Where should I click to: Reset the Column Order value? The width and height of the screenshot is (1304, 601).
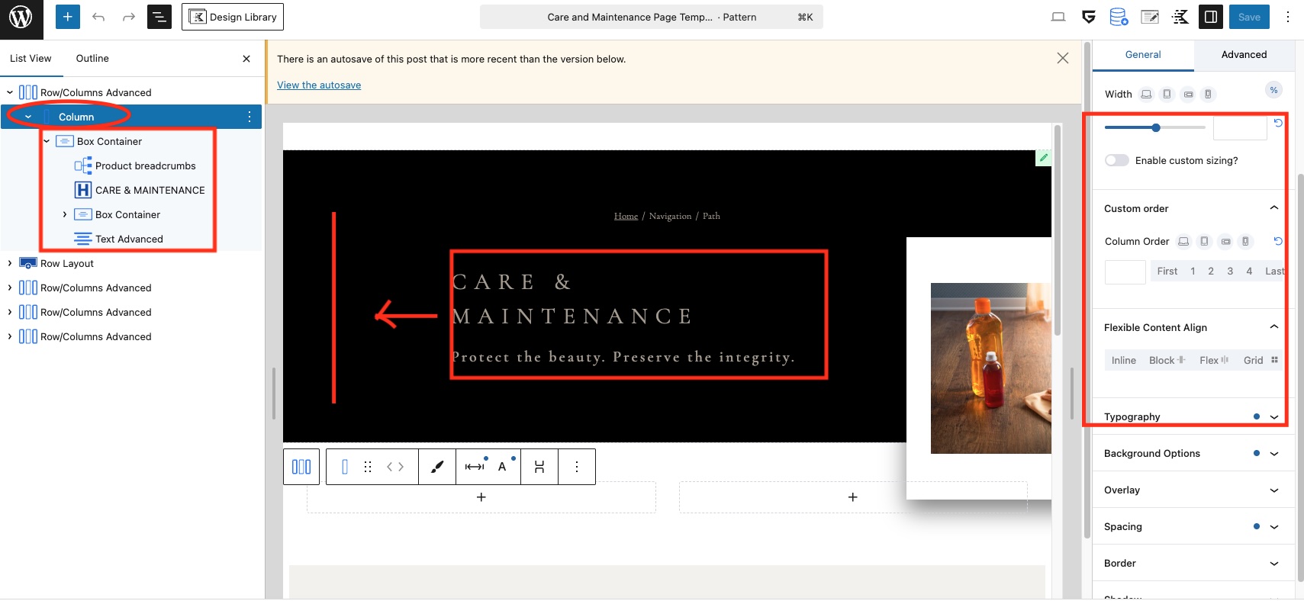click(x=1278, y=241)
